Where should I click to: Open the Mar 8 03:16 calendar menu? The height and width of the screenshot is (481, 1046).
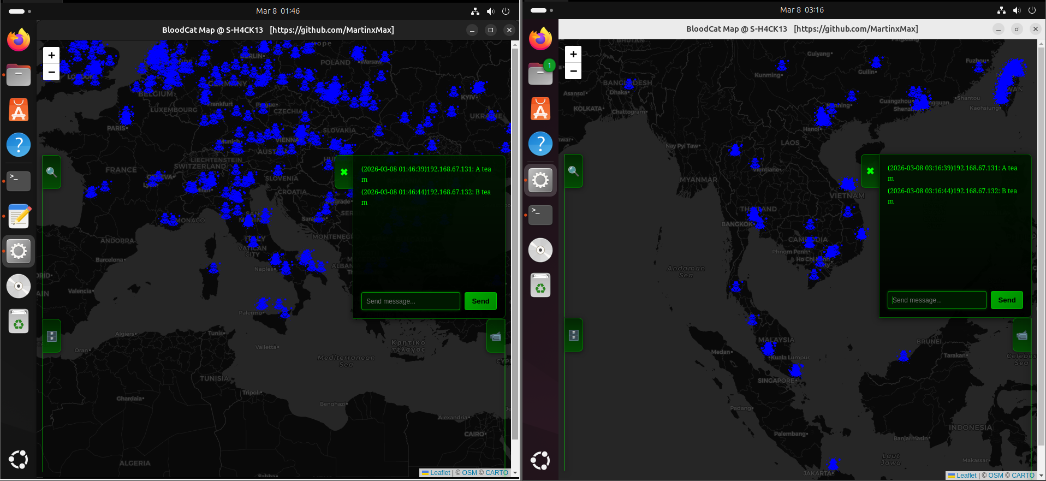pyautogui.click(x=801, y=10)
